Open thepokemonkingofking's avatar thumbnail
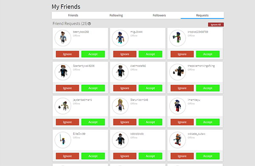Image resolution: width=255 pixels, height=166 pixels. click(178, 72)
